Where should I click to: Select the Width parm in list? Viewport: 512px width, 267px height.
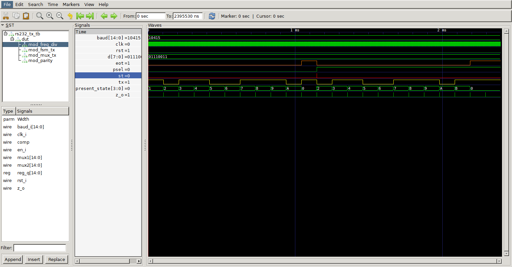[x=35, y=119]
